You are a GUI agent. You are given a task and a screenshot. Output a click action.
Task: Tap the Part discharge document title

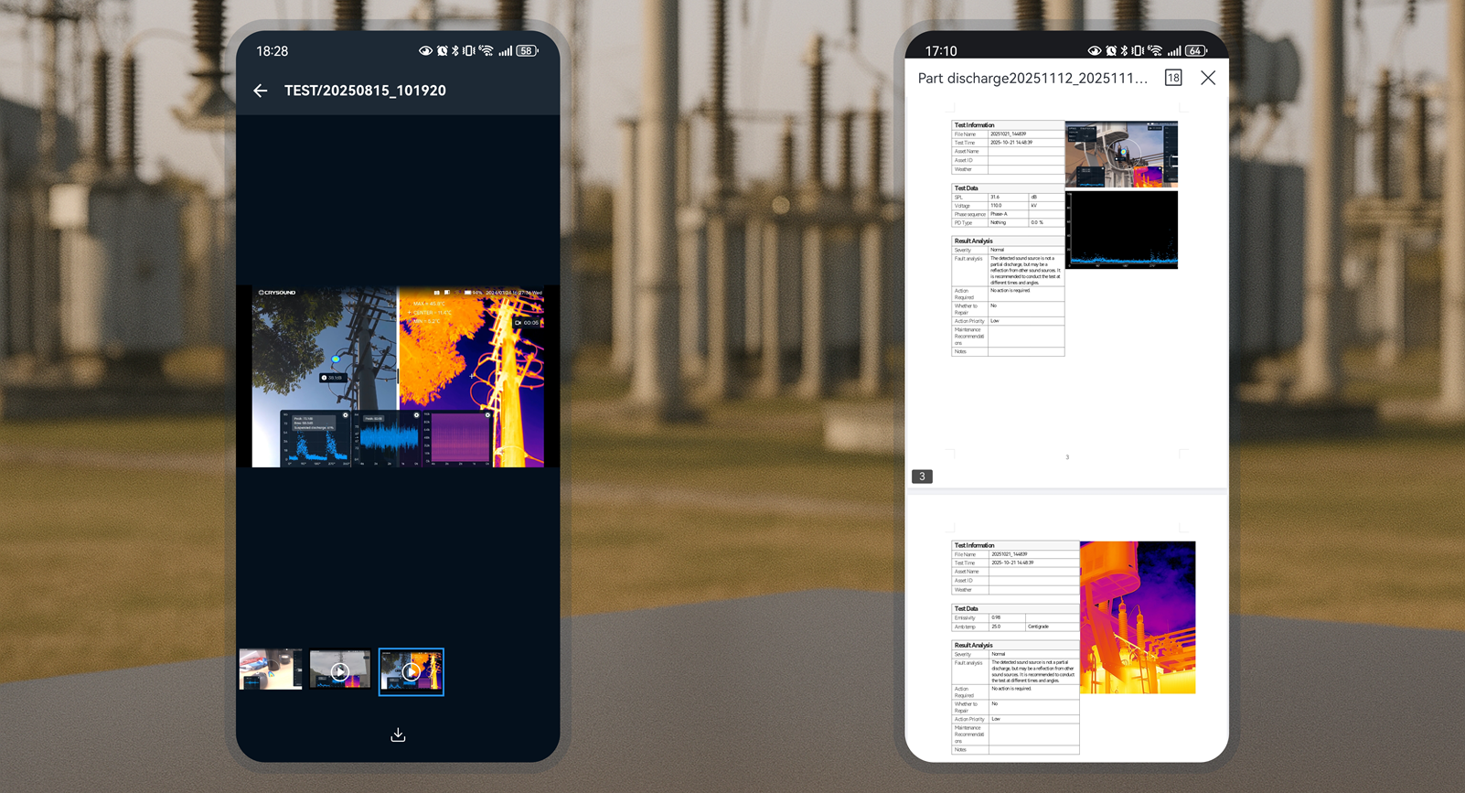(x=1032, y=79)
